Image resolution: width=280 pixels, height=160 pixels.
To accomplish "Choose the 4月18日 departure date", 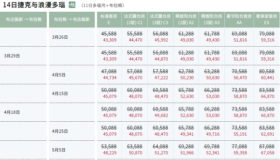I will pyautogui.click(x=12, y=112).
